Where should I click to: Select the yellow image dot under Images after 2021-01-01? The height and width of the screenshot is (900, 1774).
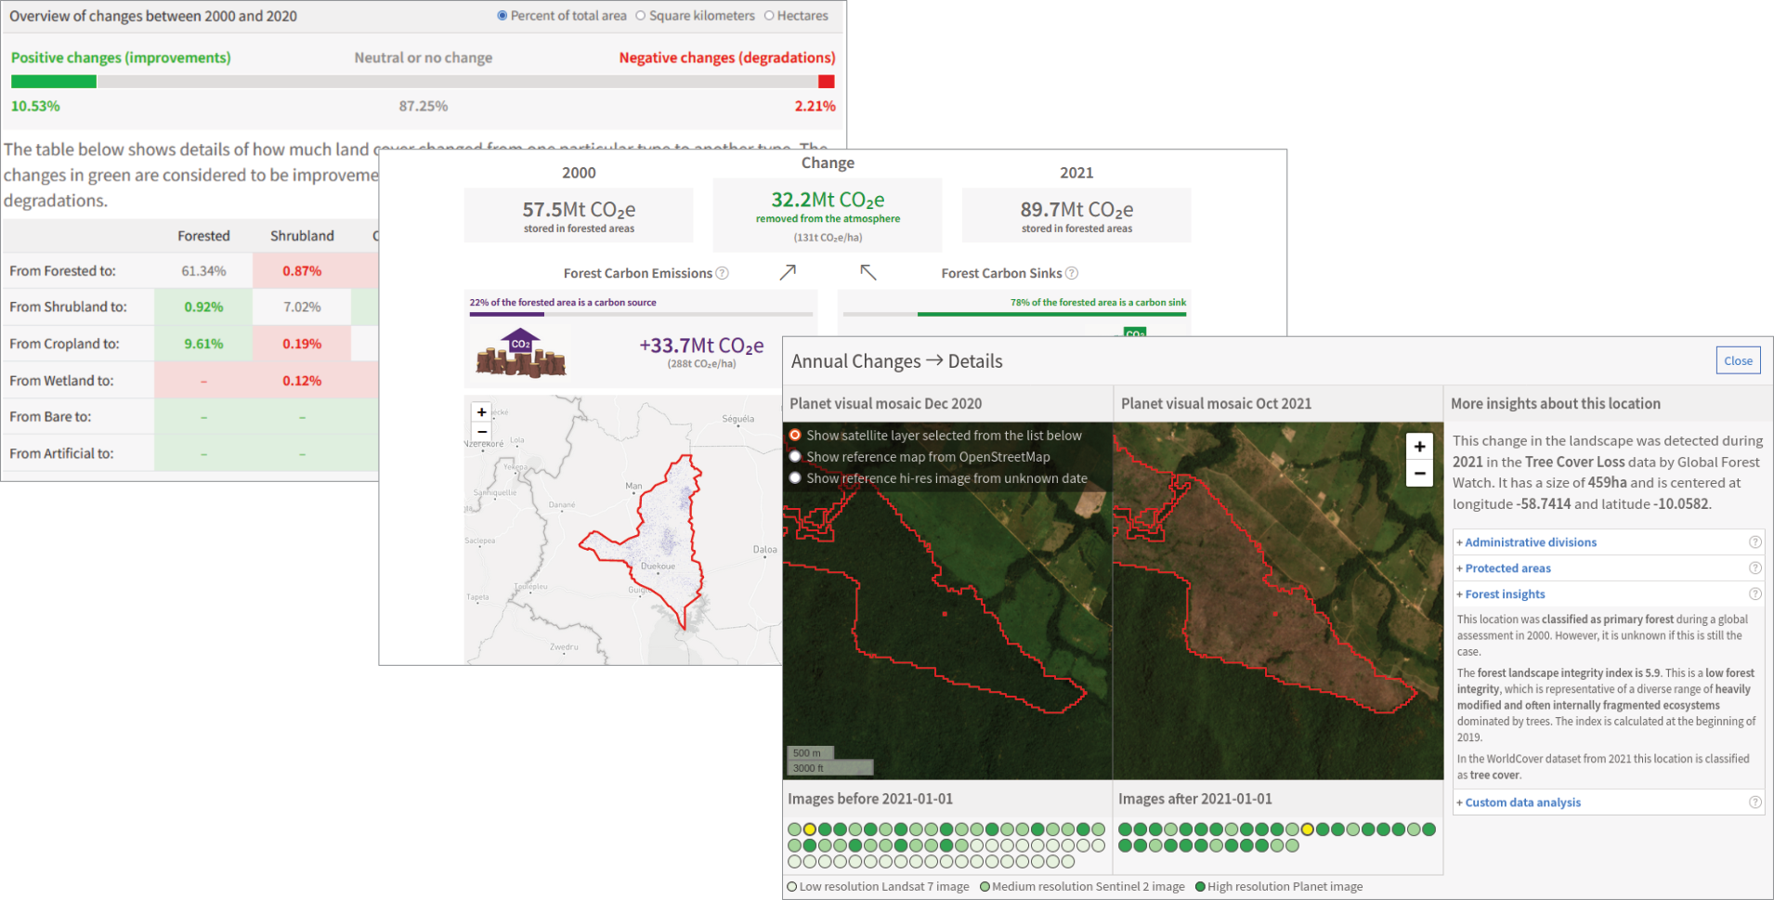click(x=1307, y=829)
